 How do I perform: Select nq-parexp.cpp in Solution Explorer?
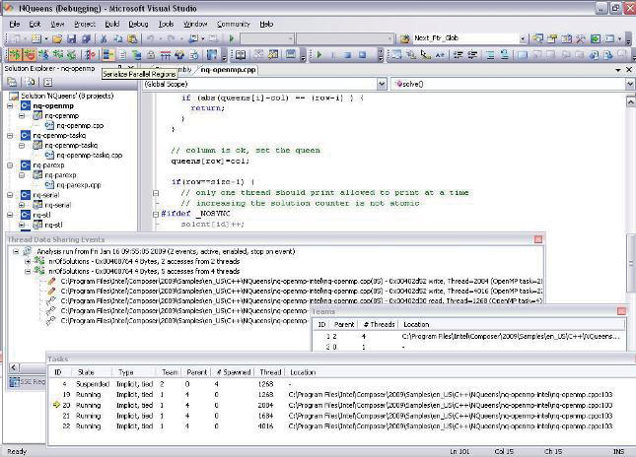[79, 185]
